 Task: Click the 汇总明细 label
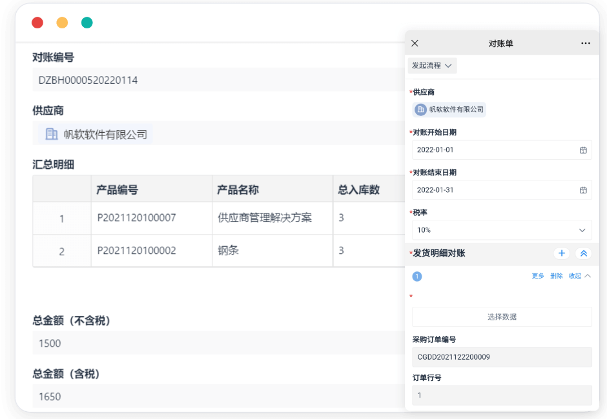pyautogui.click(x=53, y=164)
